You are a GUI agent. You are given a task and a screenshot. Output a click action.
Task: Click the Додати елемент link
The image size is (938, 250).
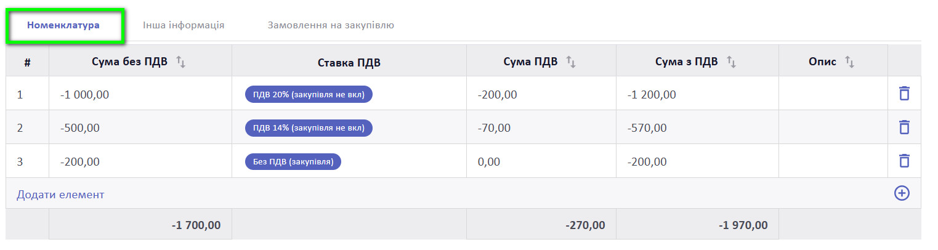[60, 195]
